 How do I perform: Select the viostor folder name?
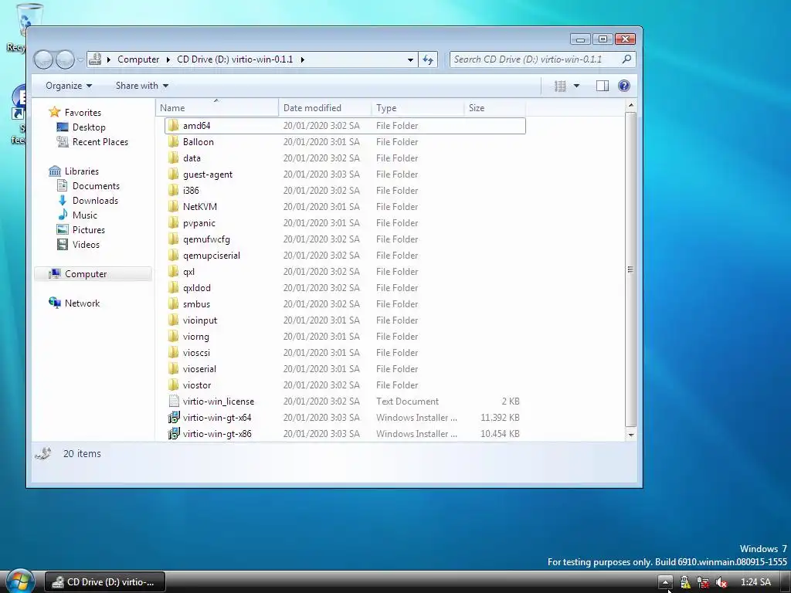click(197, 385)
